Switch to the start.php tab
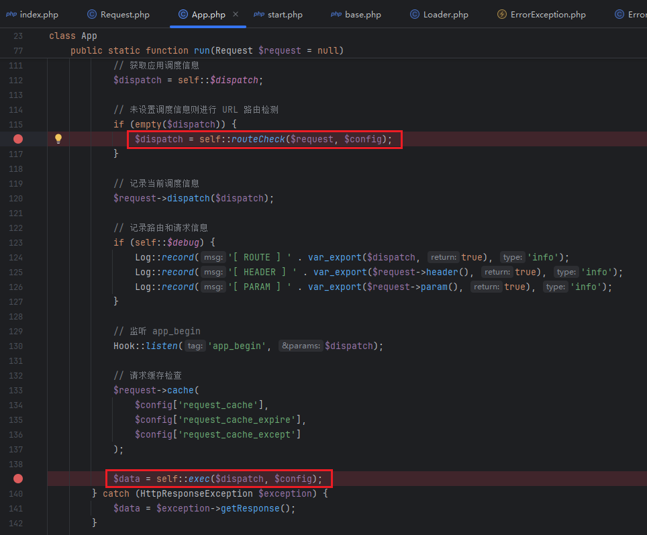The image size is (647, 535). pos(278,15)
